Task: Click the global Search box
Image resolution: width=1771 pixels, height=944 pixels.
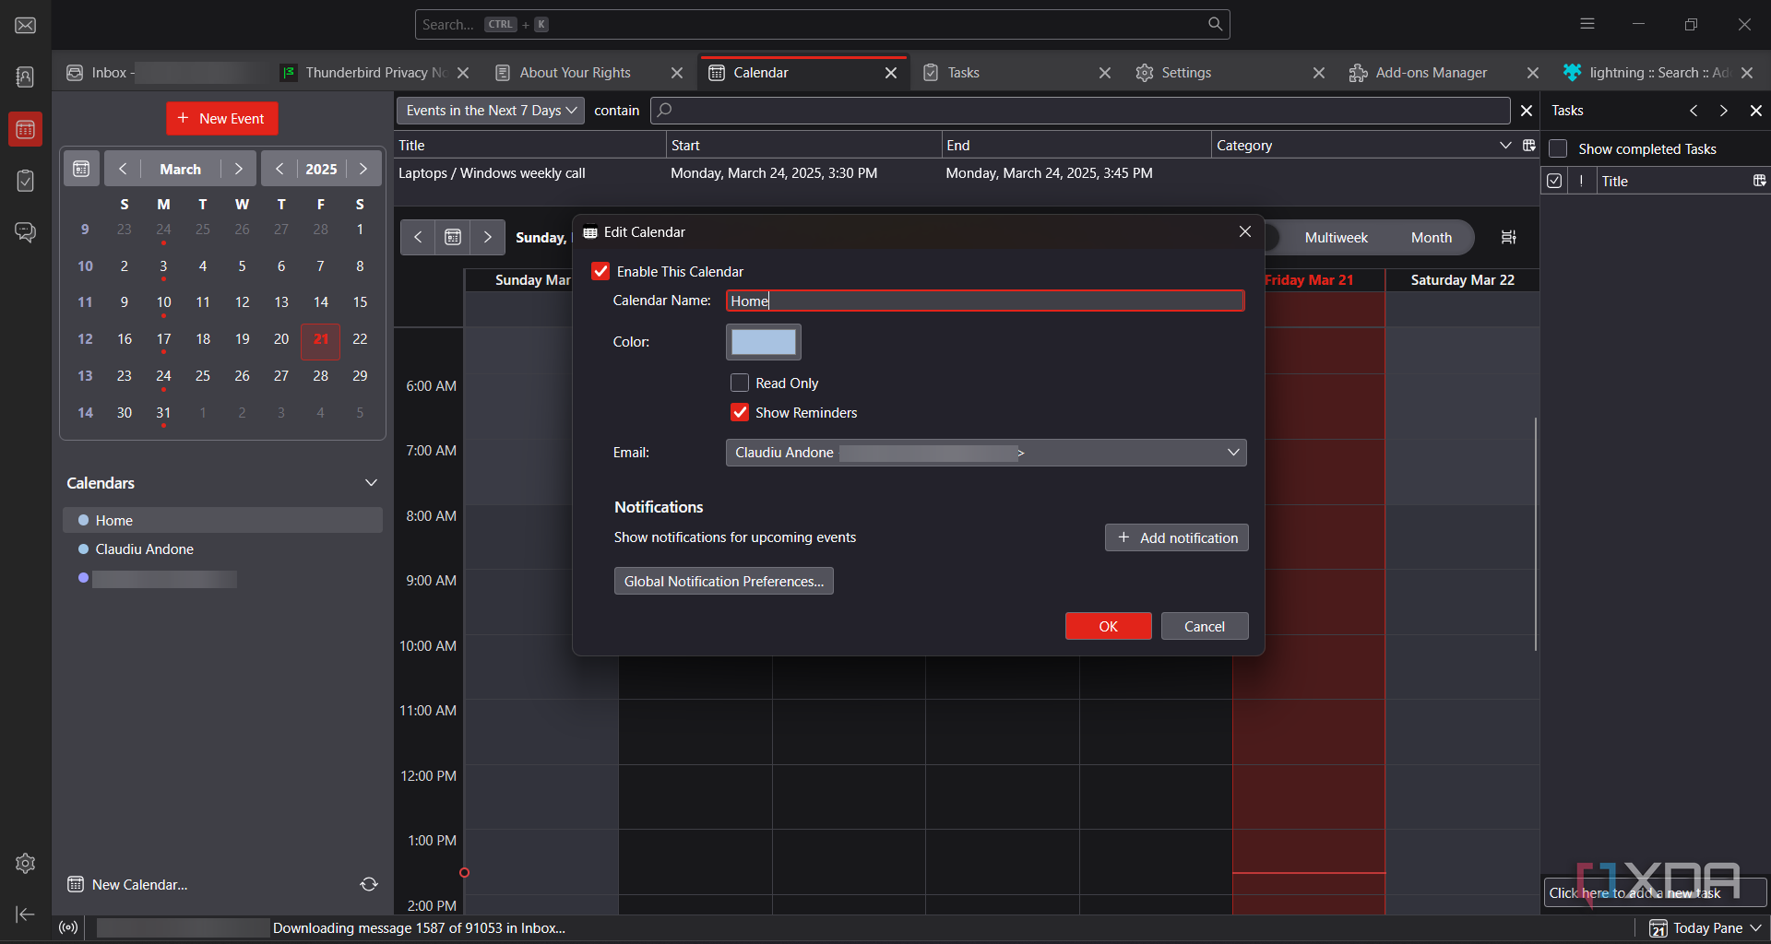Action: click(x=821, y=25)
